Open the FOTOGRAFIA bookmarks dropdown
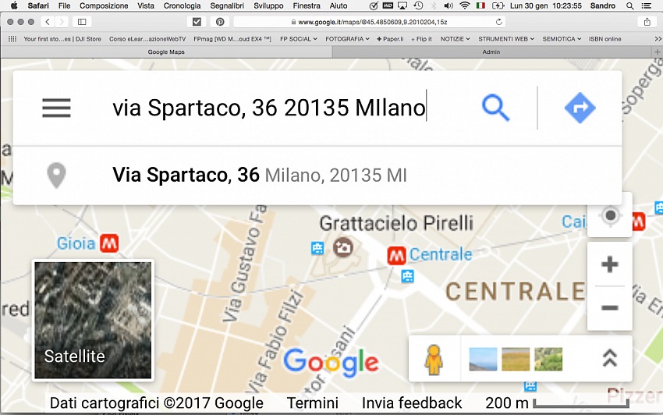The width and height of the screenshot is (663, 415). pyautogui.click(x=347, y=39)
